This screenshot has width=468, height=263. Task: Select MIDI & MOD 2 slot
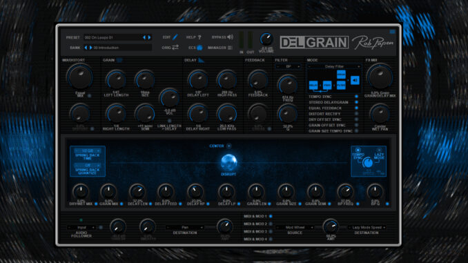[271, 224]
